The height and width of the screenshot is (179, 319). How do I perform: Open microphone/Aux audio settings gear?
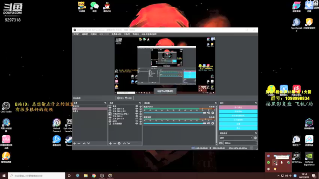pos(213,113)
